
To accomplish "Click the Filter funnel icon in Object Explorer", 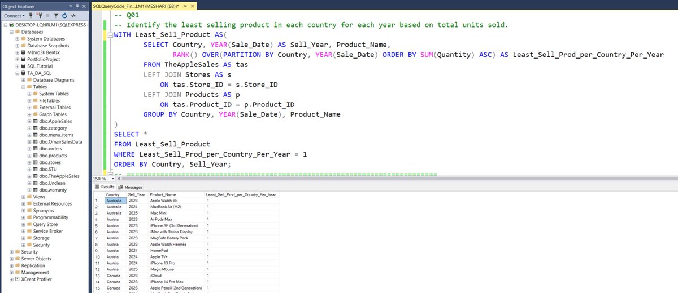I will pyautogui.click(x=56, y=15).
